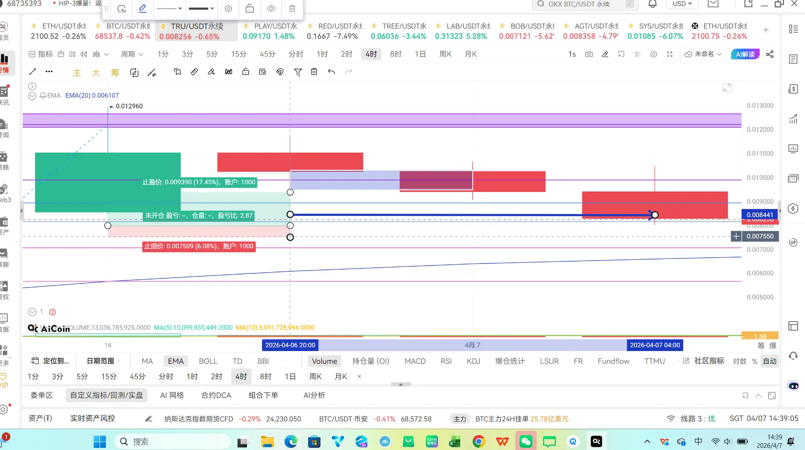
Task: Expand the 周期 period dropdown
Action: pos(132,54)
